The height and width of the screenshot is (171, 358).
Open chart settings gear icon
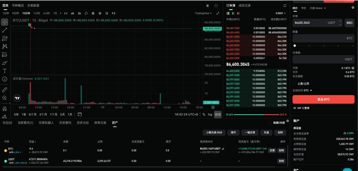(100, 13)
